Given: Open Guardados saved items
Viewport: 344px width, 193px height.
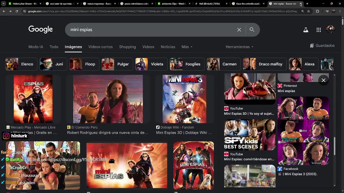Looking at the screenshot, I should (x=322, y=46).
